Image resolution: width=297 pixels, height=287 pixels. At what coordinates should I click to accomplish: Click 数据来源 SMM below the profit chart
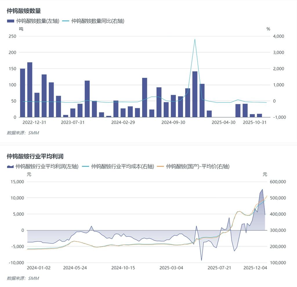click(23, 278)
